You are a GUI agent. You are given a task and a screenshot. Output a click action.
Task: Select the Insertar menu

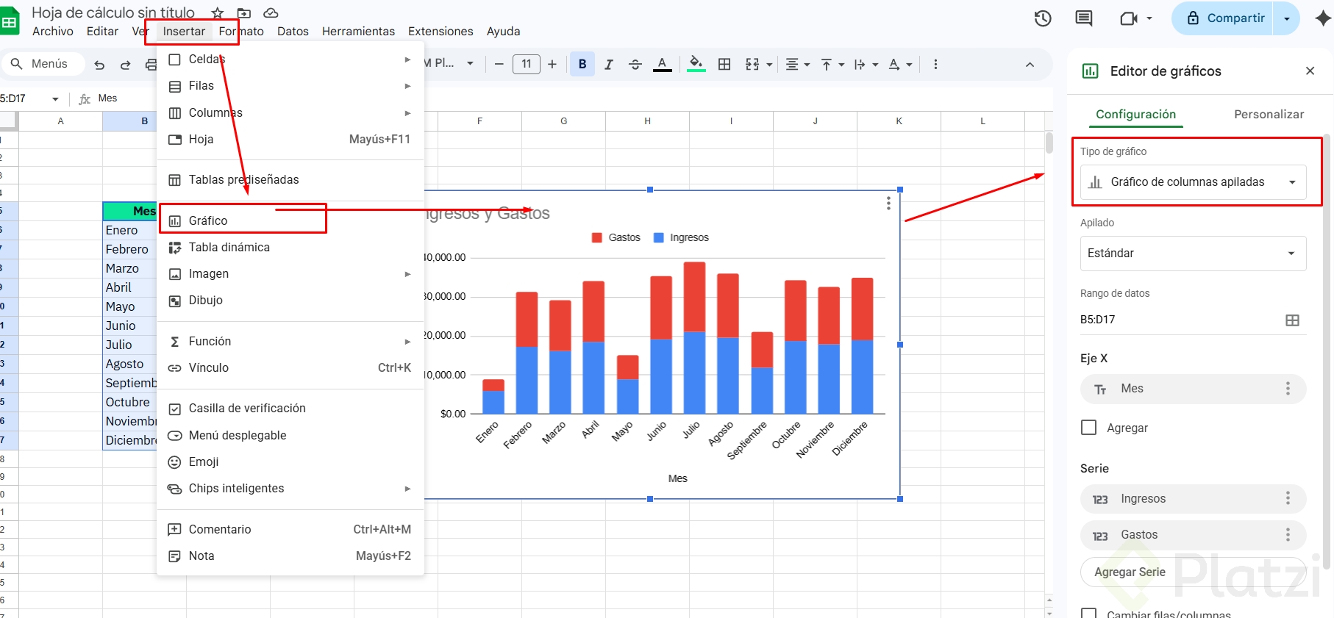[184, 32]
